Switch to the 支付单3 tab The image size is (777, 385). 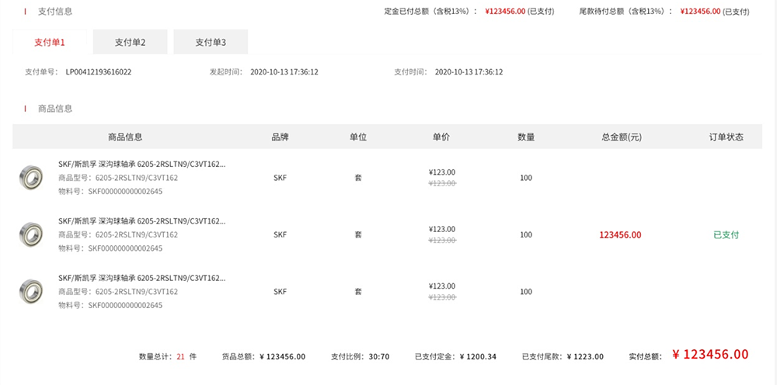click(211, 42)
